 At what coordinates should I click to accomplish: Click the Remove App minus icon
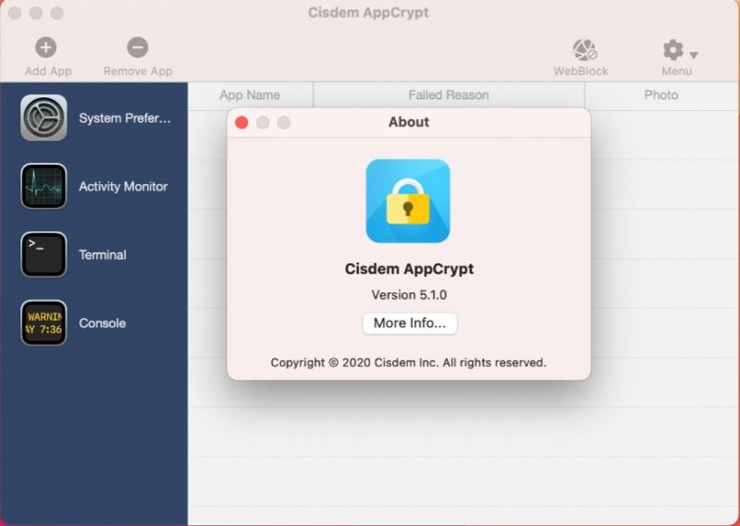137,47
